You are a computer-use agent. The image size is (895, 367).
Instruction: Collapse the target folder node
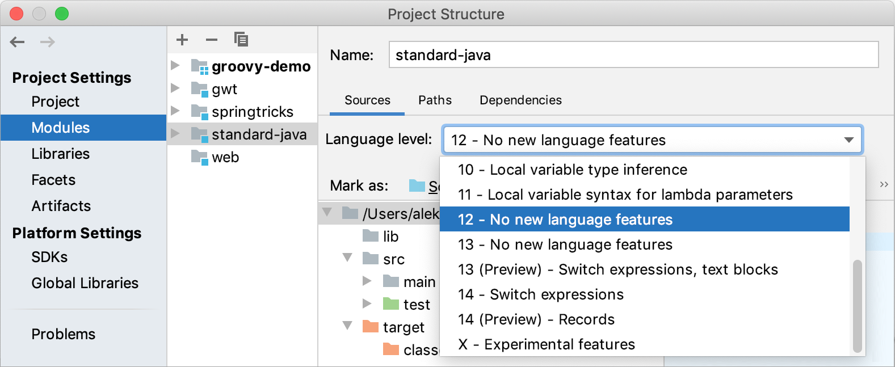tap(347, 326)
